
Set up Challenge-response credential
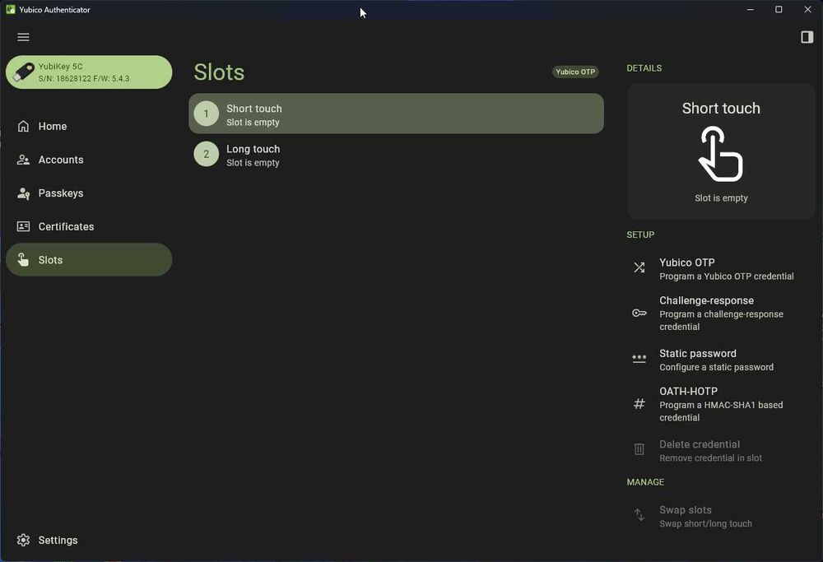point(720,314)
